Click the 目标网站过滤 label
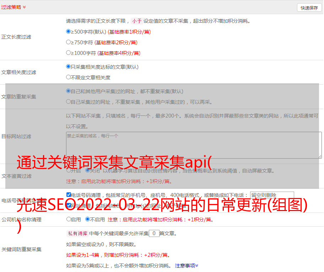This screenshot has width=324, height=272. 16,136
